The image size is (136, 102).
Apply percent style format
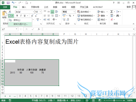point(70,16)
